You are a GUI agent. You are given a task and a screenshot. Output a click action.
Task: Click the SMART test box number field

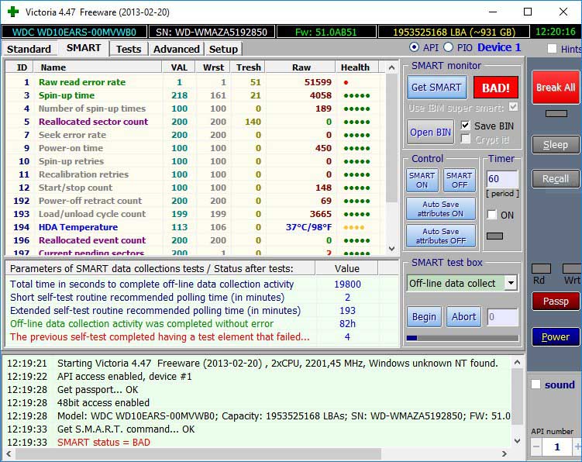(503, 317)
